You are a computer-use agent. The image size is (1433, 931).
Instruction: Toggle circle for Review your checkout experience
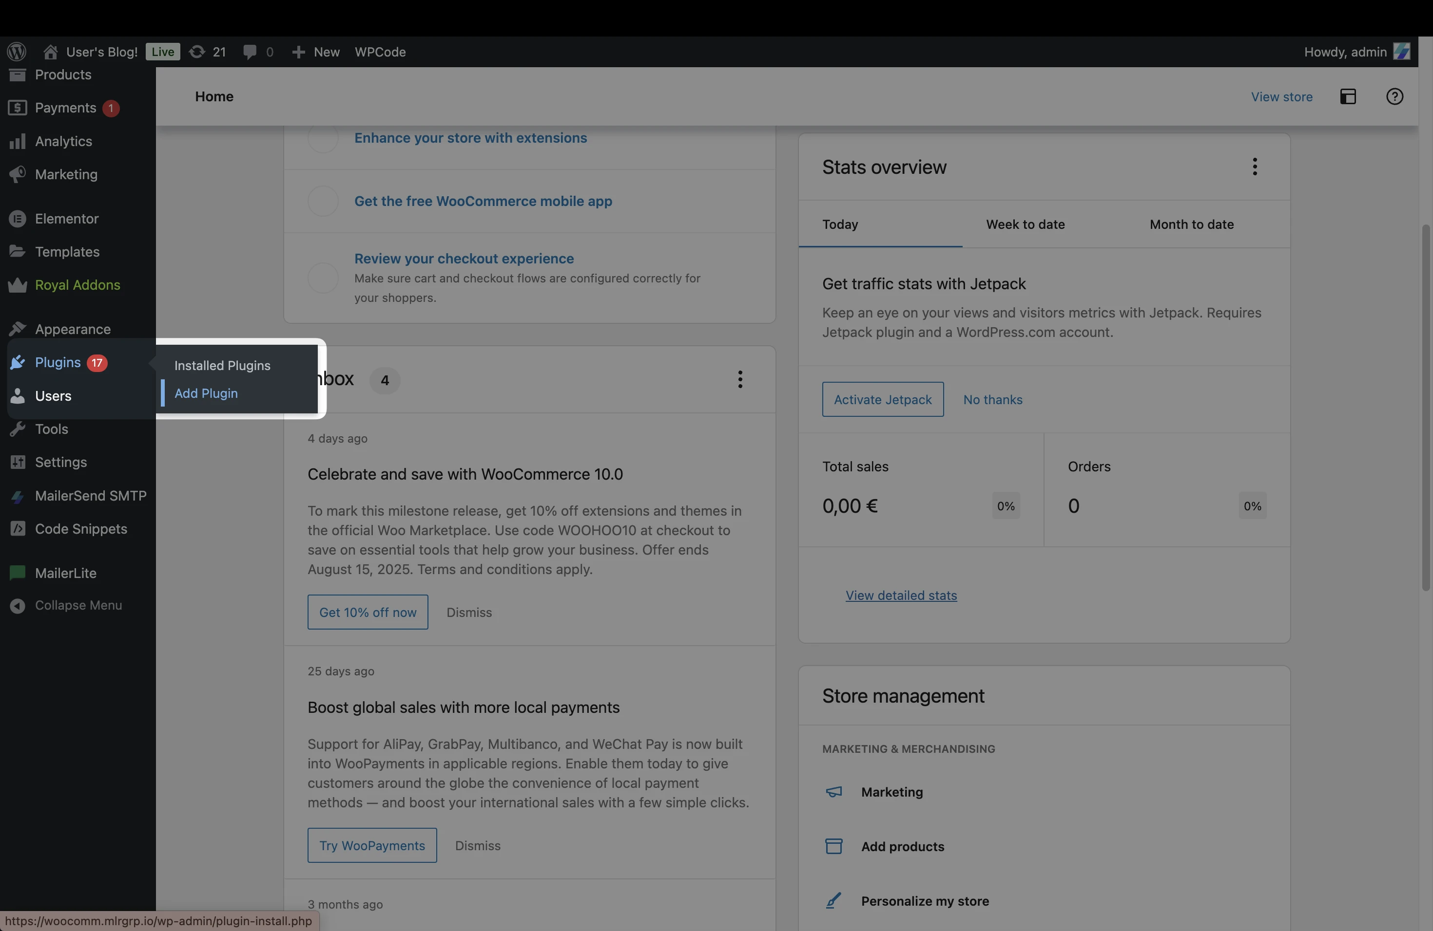[323, 278]
